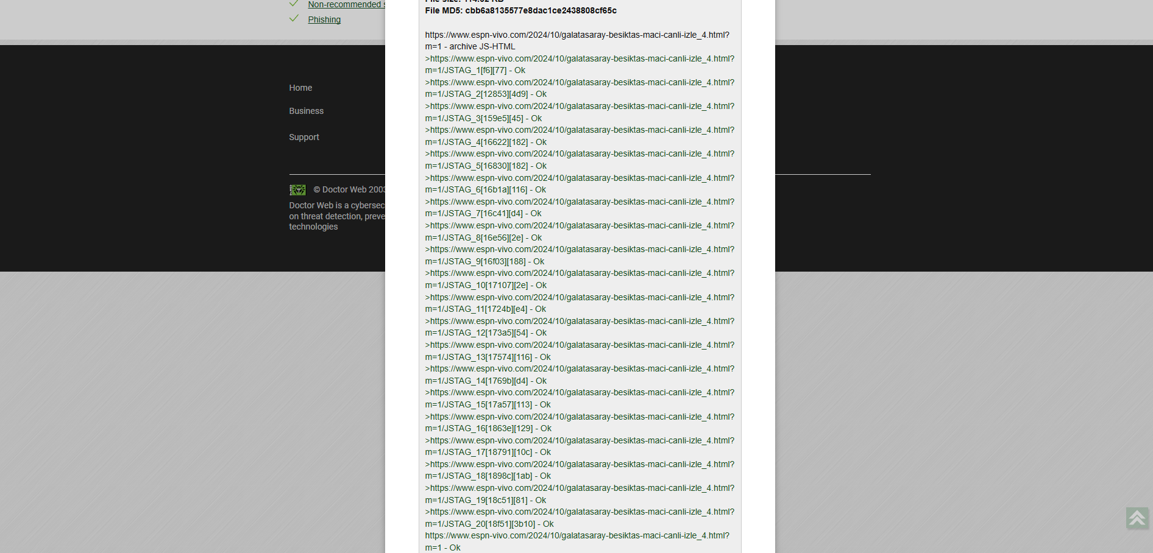Viewport: 1153px width, 553px height.
Task: Click the 'm=1 - archive JS-HTML' line
Action: [470, 46]
